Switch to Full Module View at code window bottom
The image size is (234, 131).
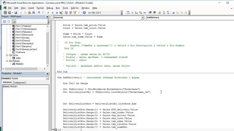[56, 130]
